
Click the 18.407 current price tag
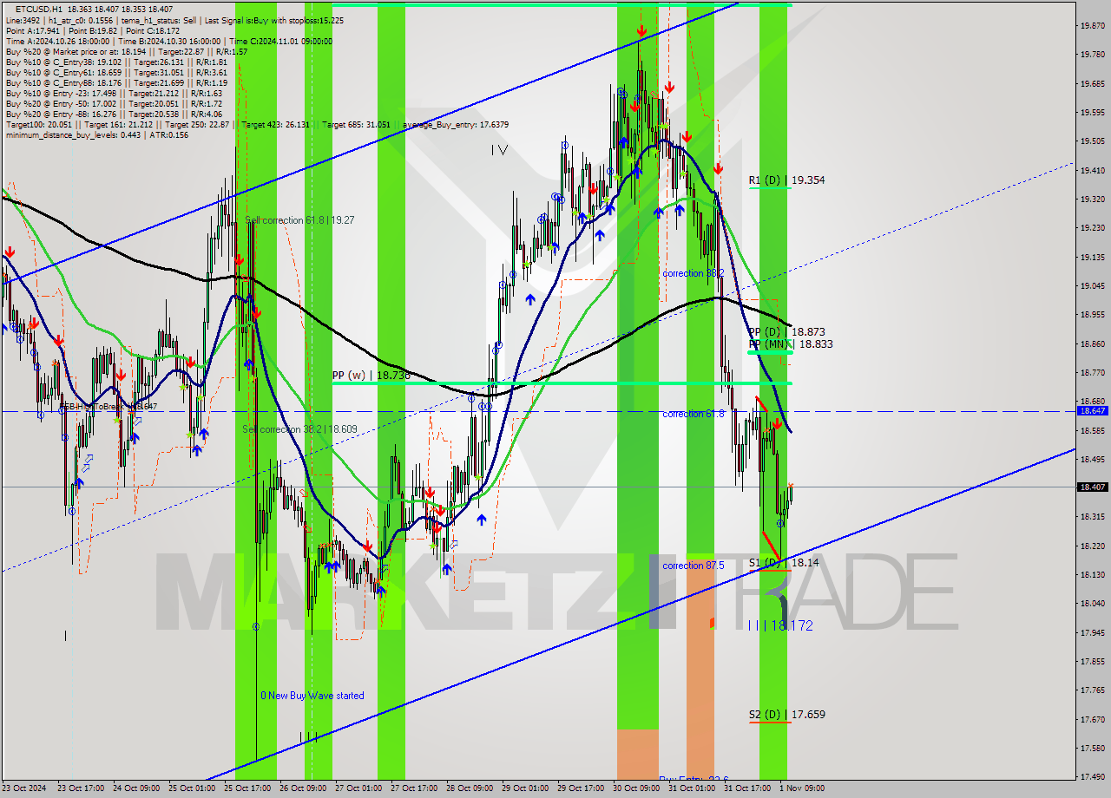point(1092,487)
